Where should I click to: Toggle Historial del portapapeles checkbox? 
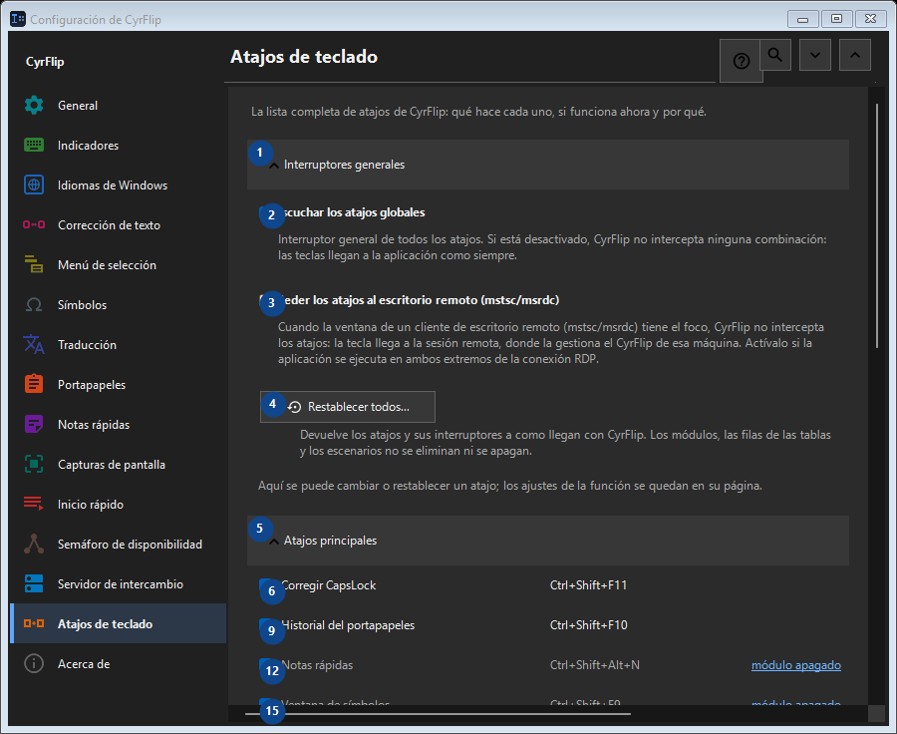click(x=267, y=625)
